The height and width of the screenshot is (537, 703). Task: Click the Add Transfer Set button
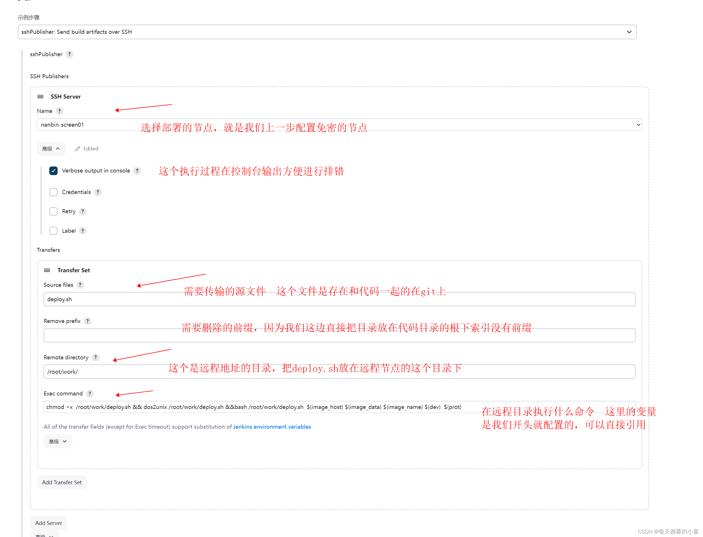(62, 482)
